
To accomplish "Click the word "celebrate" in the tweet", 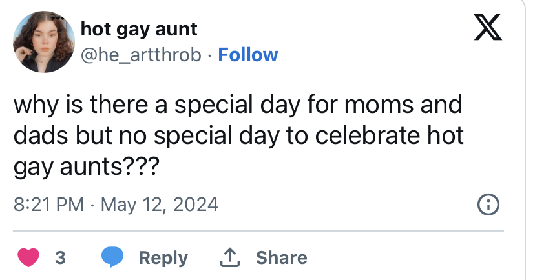I will point(368,135).
